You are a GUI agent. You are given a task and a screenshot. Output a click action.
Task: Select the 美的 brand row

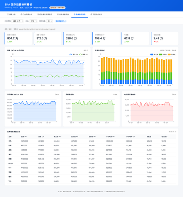pos(91,150)
